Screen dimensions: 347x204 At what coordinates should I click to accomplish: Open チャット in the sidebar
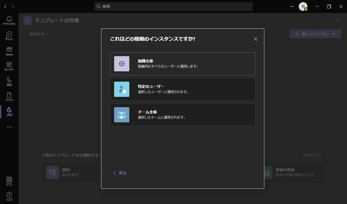[x=9, y=36]
